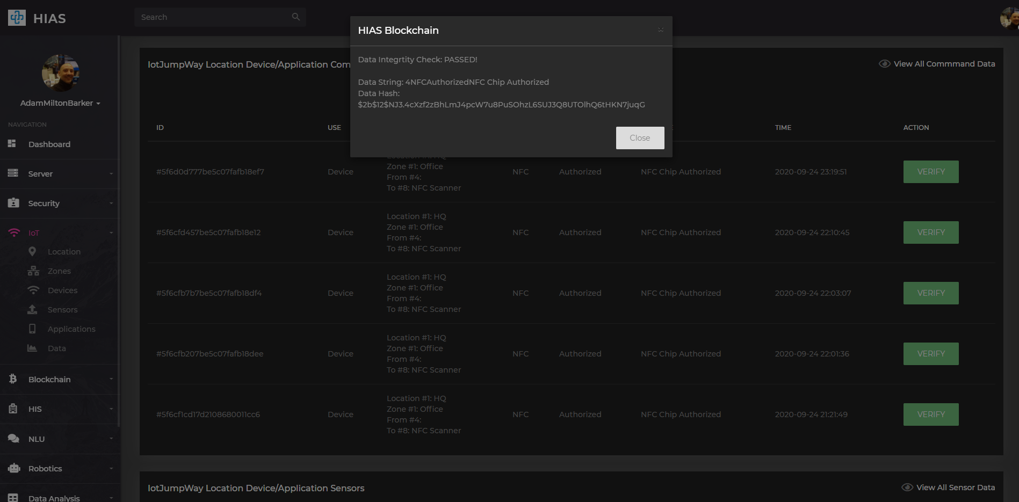Click the Applications phone icon
This screenshot has width=1019, height=502.
click(32, 329)
